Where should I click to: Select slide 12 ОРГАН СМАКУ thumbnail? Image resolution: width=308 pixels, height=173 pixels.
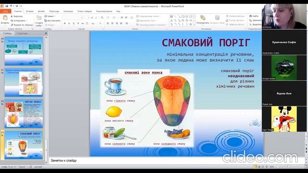(24, 113)
